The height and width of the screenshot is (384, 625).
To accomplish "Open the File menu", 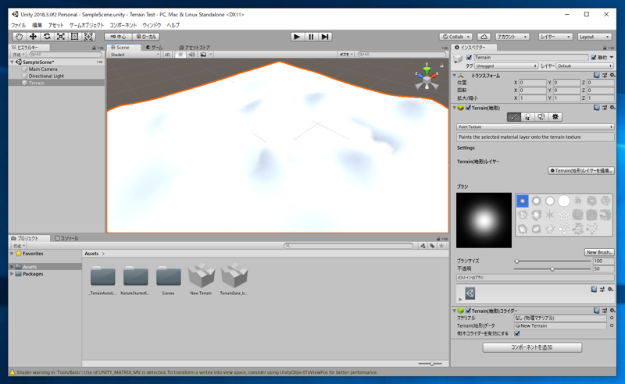I will [18, 25].
